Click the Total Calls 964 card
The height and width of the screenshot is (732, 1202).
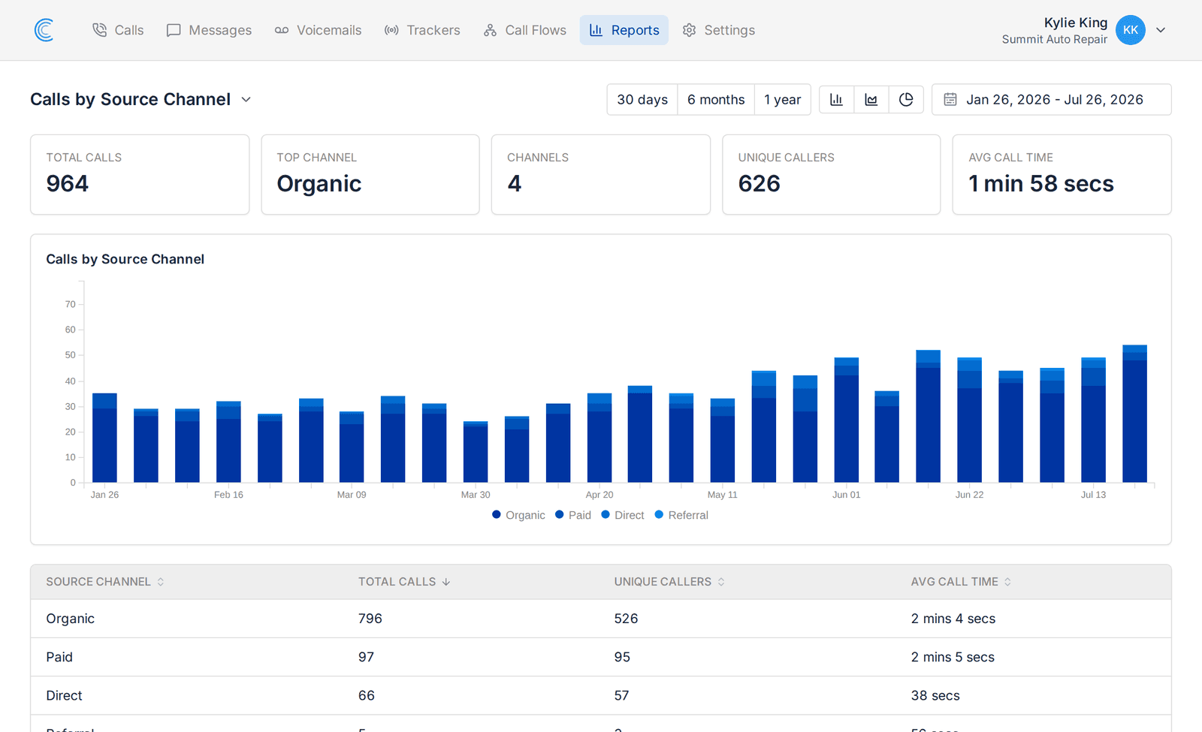click(140, 175)
